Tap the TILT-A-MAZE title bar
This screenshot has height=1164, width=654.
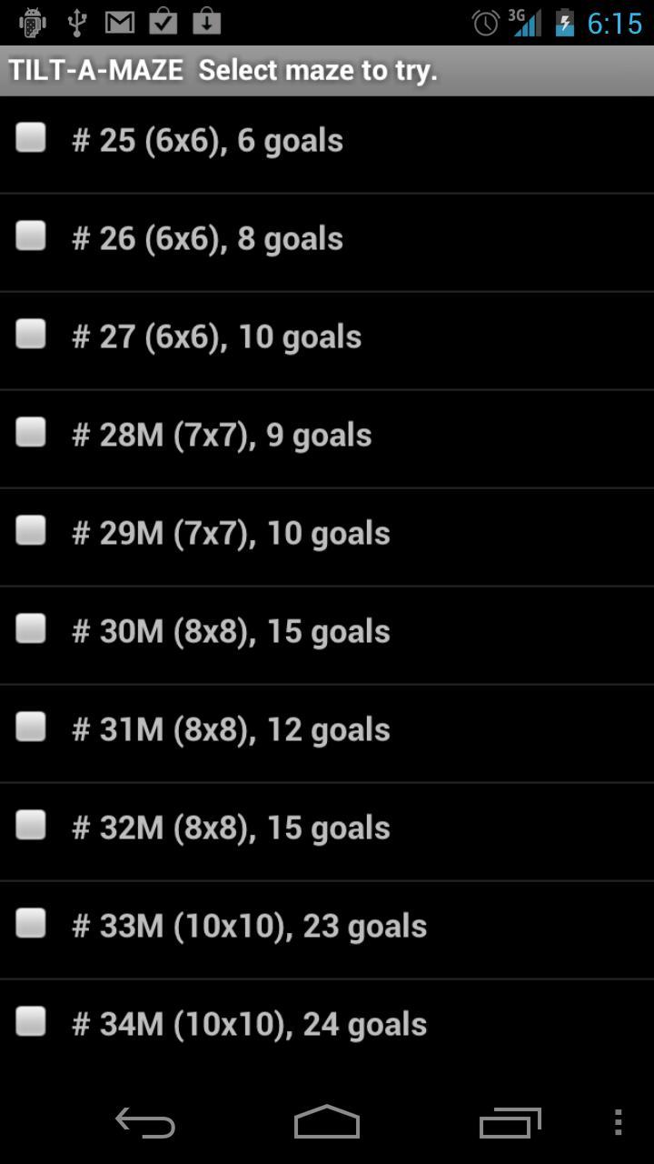pos(327,70)
